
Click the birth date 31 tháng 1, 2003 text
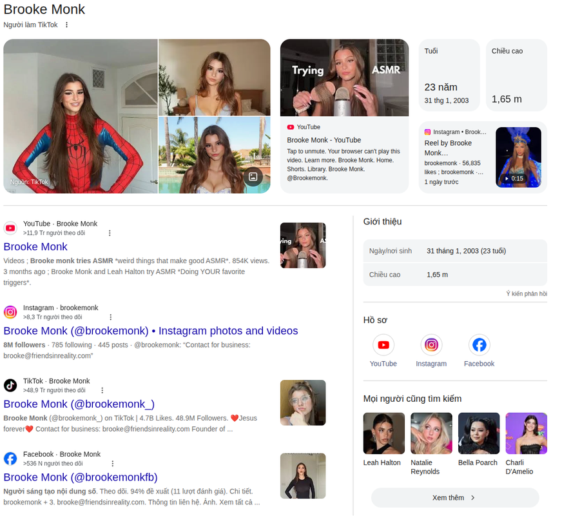[x=467, y=251]
